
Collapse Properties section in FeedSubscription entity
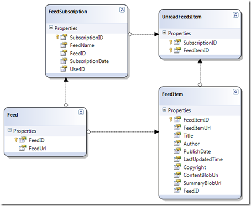(51, 28)
